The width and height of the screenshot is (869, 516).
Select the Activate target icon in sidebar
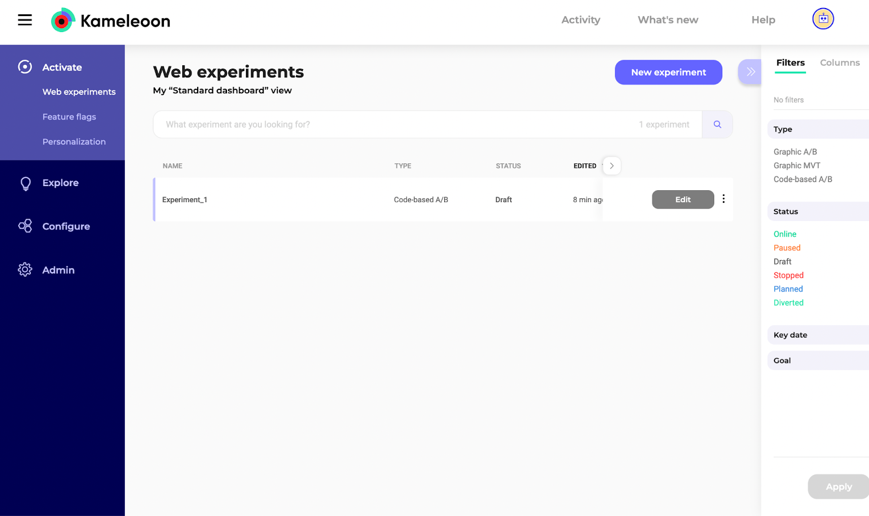[x=25, y=66]
